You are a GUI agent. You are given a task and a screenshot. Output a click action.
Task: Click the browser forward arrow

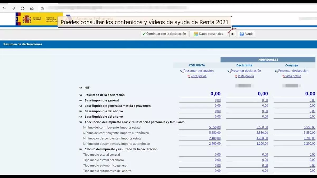tap(13, 8)
